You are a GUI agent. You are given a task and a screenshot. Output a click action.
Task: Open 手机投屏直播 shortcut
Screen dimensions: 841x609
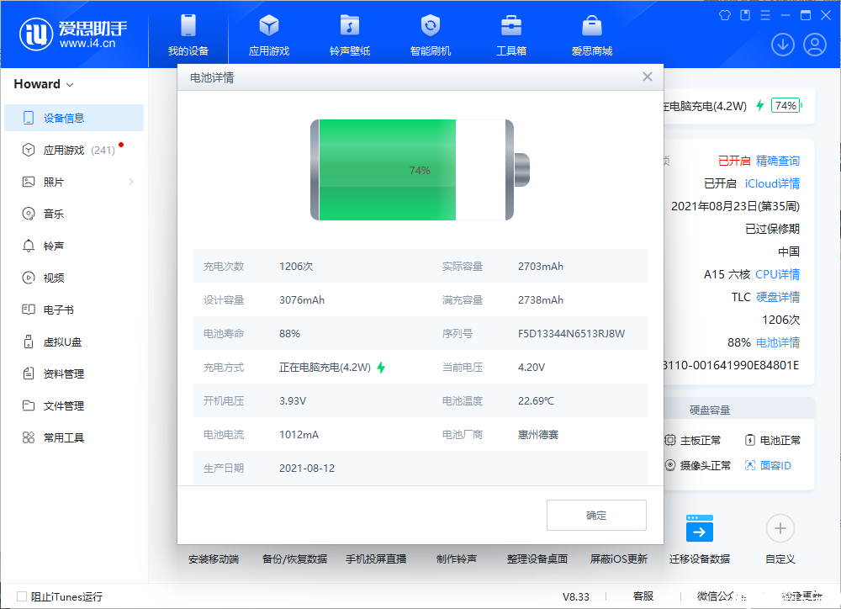click(375, 559)
